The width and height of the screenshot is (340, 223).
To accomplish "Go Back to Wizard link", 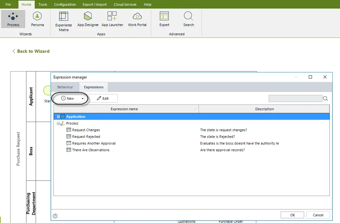I will 31,51.
